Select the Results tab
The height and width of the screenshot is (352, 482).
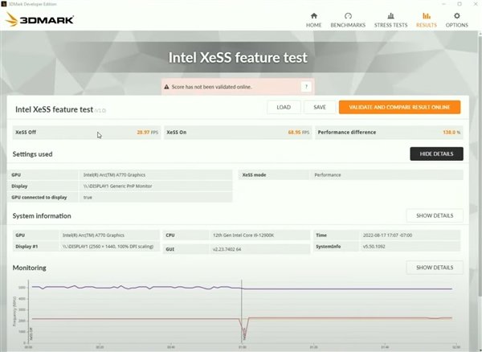427,20
